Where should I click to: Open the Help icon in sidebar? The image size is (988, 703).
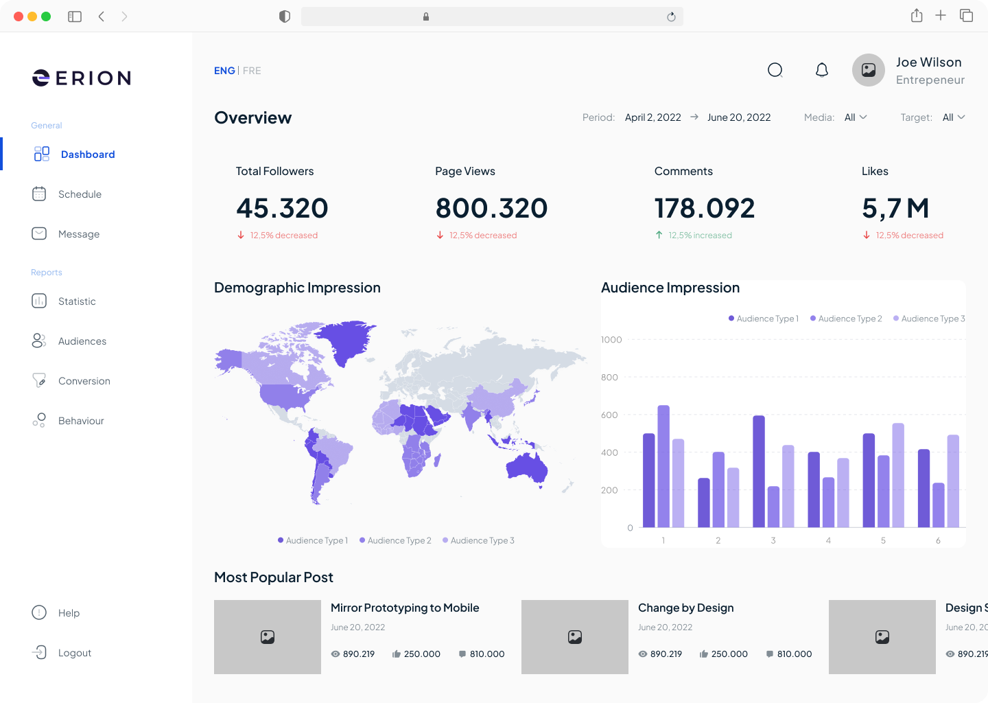click(x=39, y=612)
